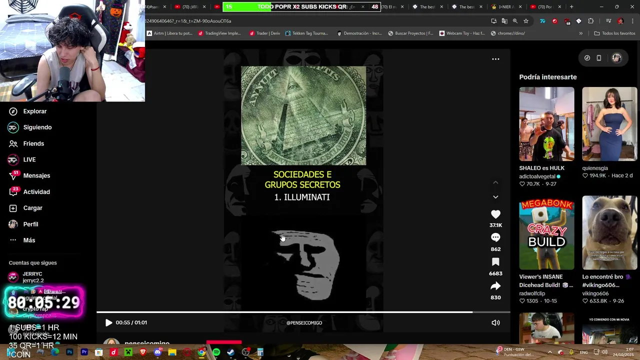Image resolution: width=640 pixels, height=360 pixels.
Task: Open JERRYC followed account
Action: pos(32,277)
